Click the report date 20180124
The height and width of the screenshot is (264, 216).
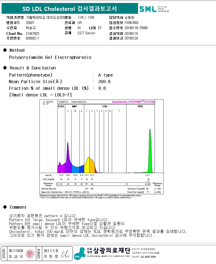coord(131,38)
